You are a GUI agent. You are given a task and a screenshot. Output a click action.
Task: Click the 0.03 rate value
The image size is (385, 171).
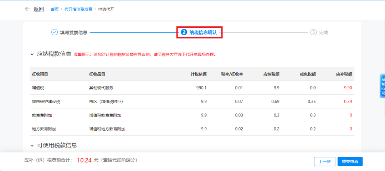pos(239,115)
